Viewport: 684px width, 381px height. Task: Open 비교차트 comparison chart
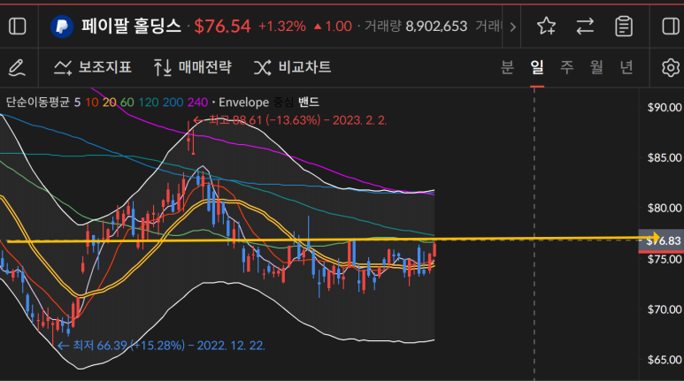click(292, 67)
